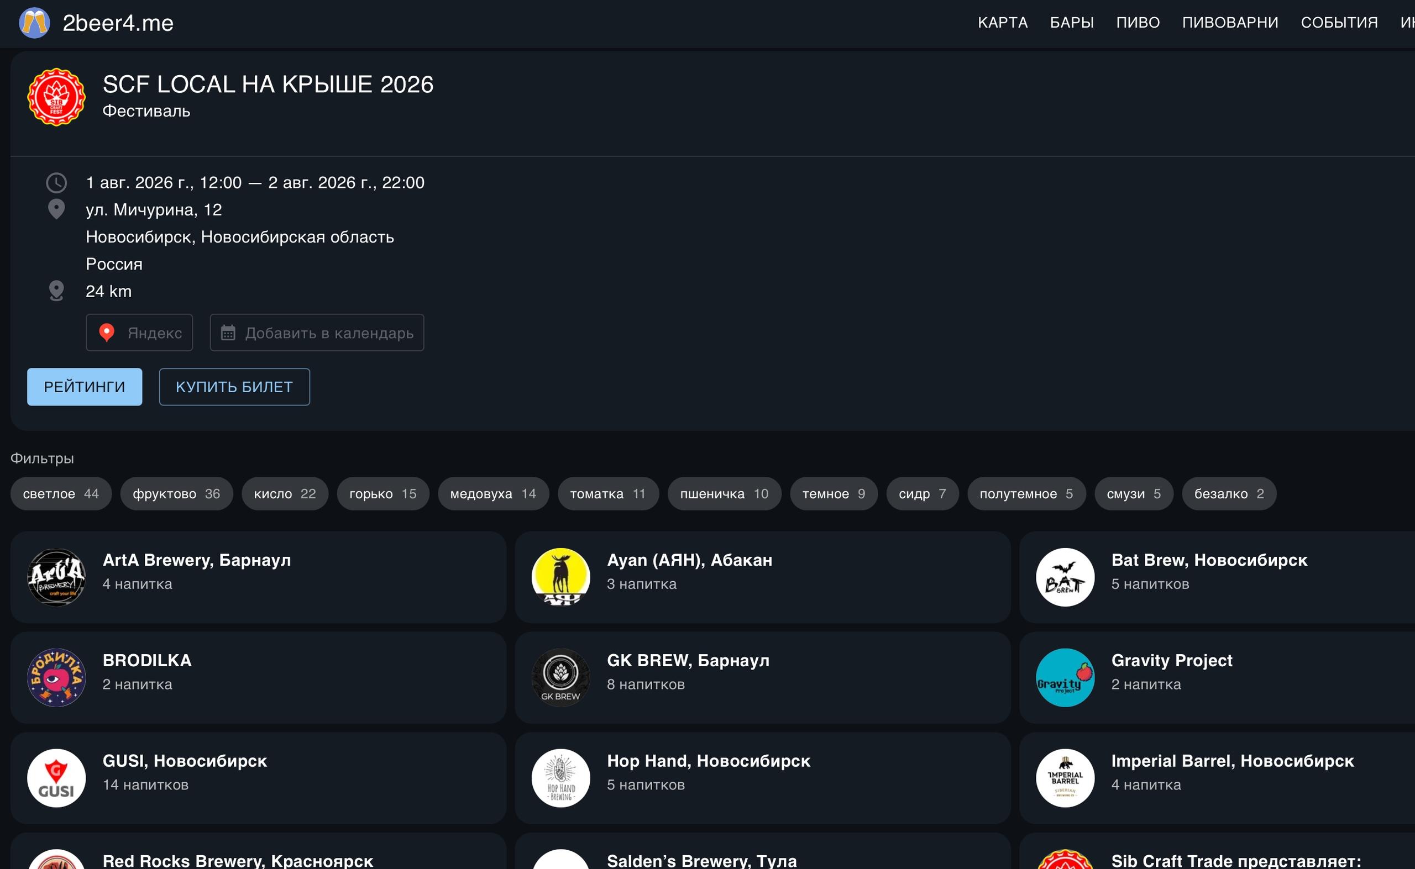Viewport: 1415px width, 869px height.
Task: Open the location in Яндекс maps
Action: point(139,333)
